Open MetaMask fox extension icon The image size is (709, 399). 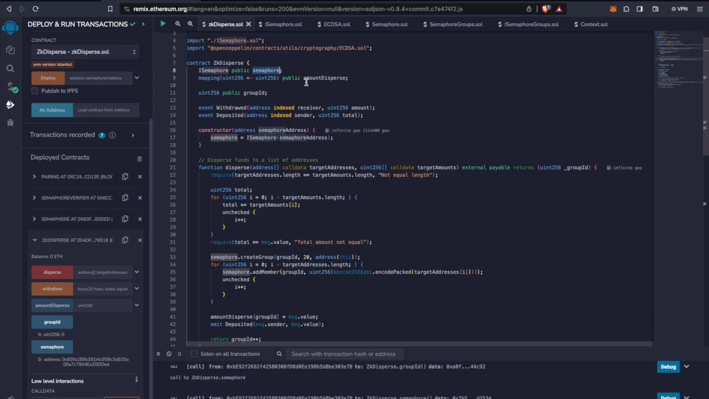613,9
